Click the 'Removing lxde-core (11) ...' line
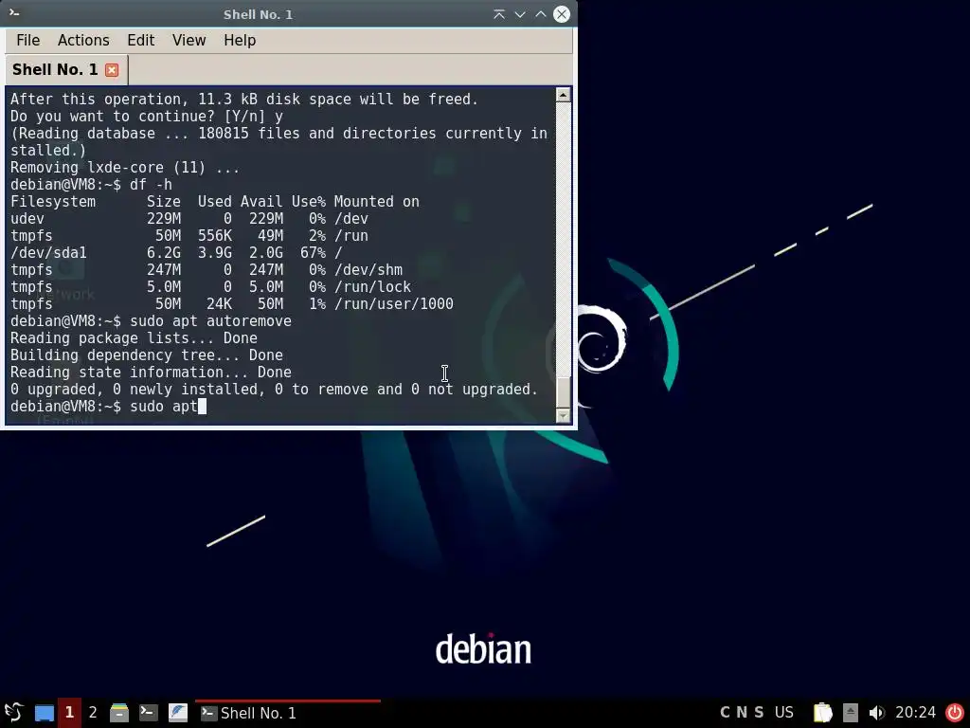 click(124, 168)
